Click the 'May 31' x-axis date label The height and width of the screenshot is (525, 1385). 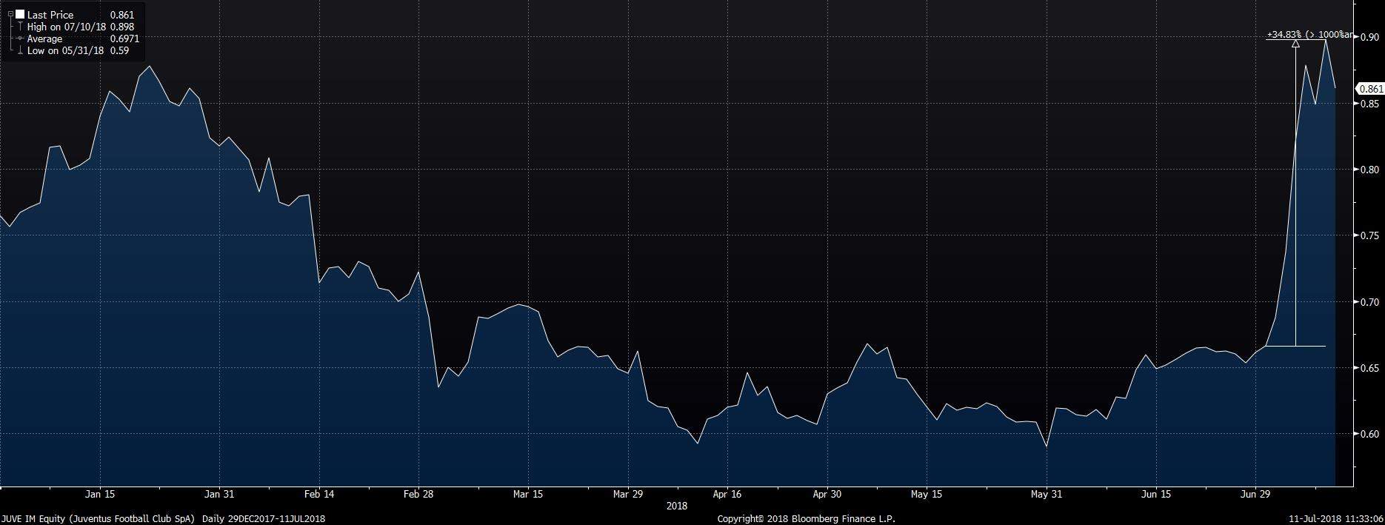tap(1046, 494)
